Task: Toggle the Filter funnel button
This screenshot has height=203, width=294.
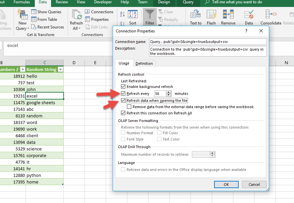Action: pyautogui.click(x=149, y=17)
